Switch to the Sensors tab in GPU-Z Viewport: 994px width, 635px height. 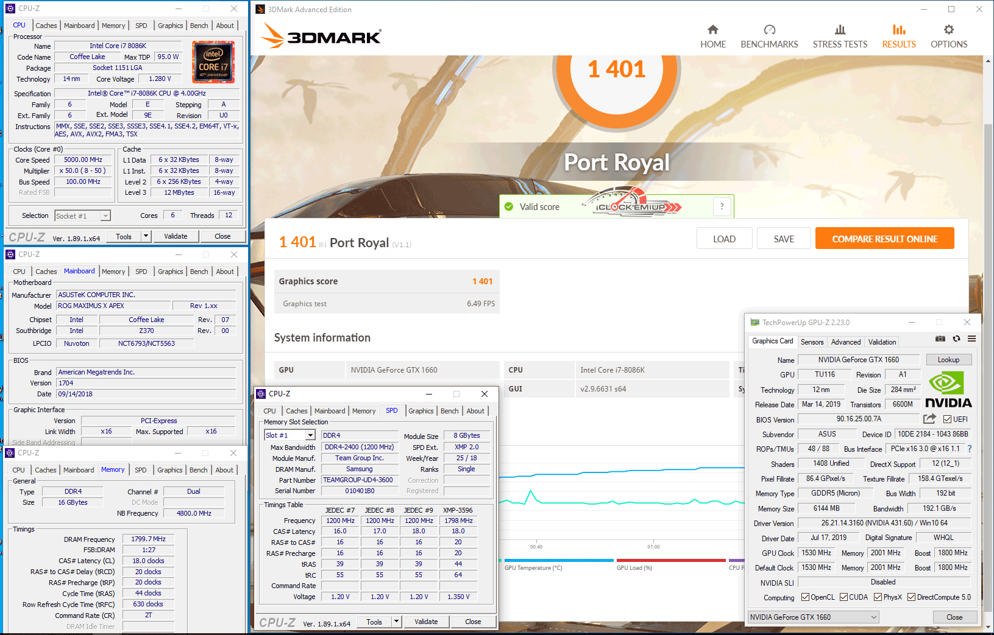point(812,342)
